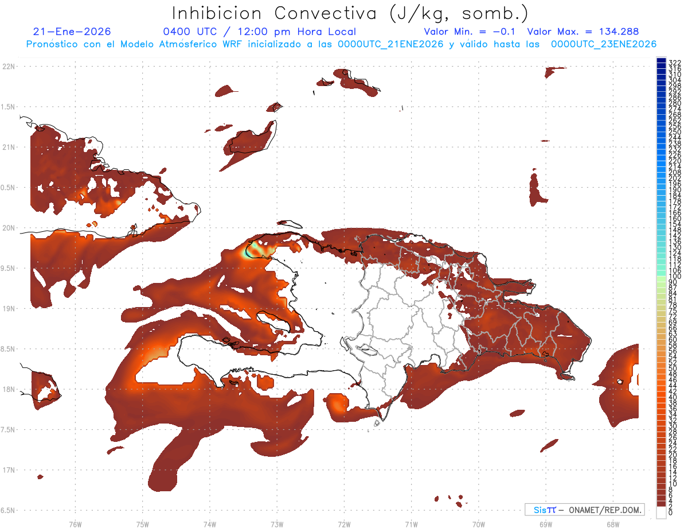Image resolution: width=688 pixels, height=532 pixels.
Task: Click the '8.5N' latitude label
Action: [x=8, y=349]
